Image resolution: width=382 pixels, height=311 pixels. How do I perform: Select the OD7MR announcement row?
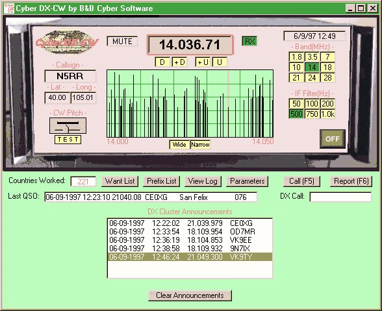tap(190, 232)
